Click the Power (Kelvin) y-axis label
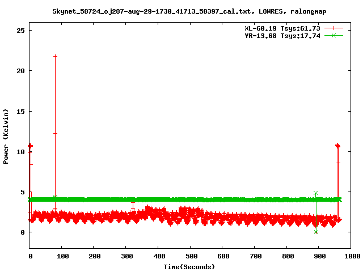Image resolution: width=363 pixels, height=272 pixels. pyautogui.click(x=6, y=136)
